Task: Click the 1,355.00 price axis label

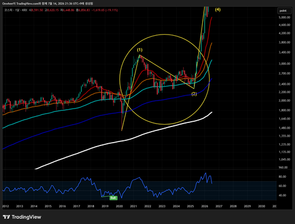Action: point(285,136)
